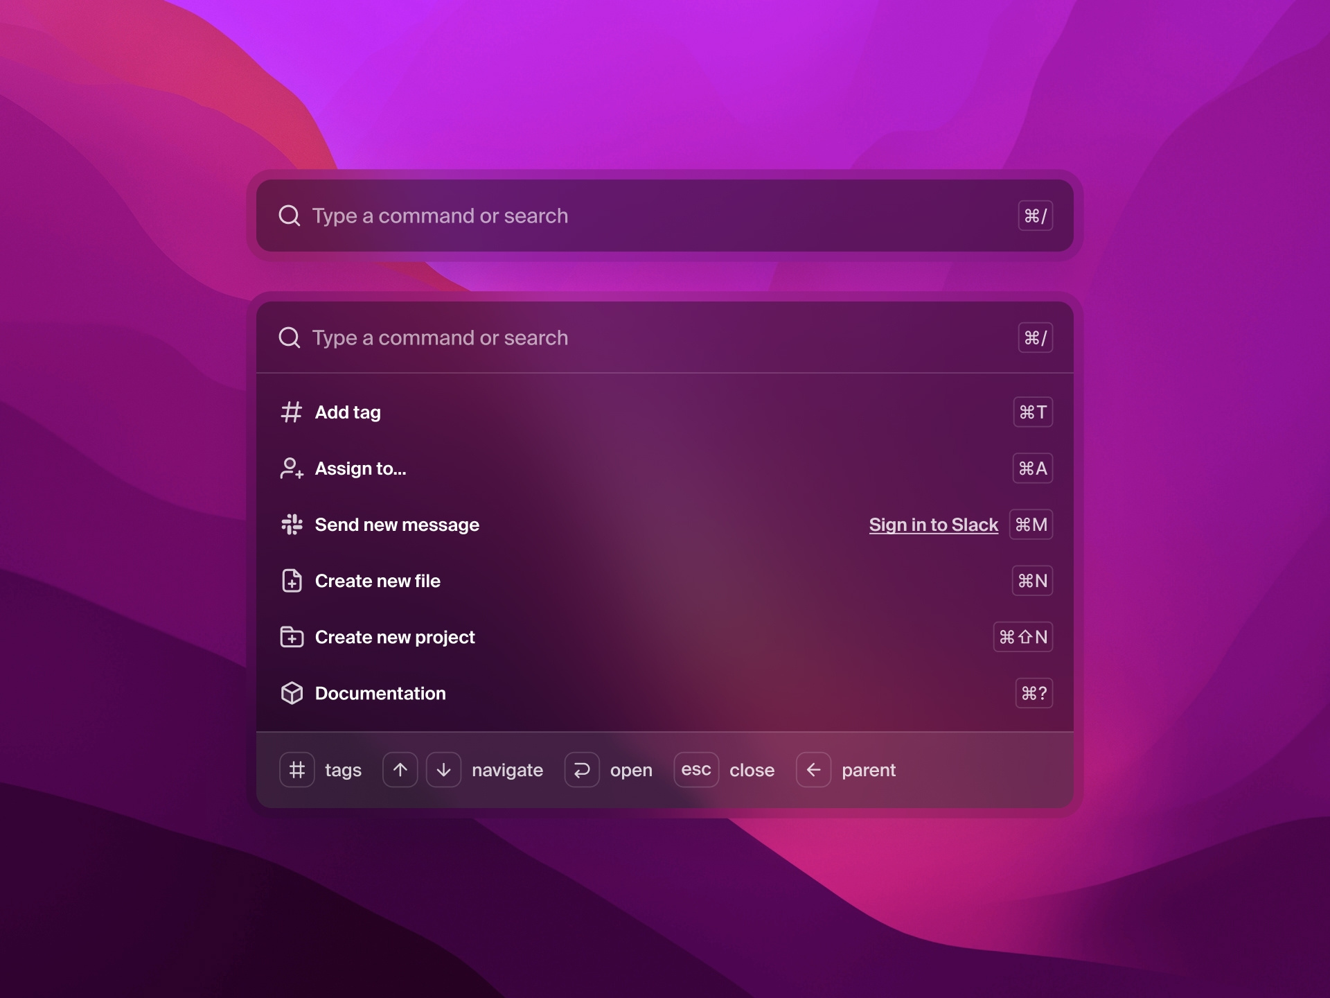Viewport: 1330px width, 998px height.
Task: Click the up arrow navigate key hint
Action: [x=400, y=770]
